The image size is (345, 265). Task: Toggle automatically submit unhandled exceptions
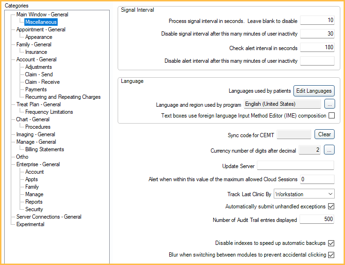click(x=331, y=206)
